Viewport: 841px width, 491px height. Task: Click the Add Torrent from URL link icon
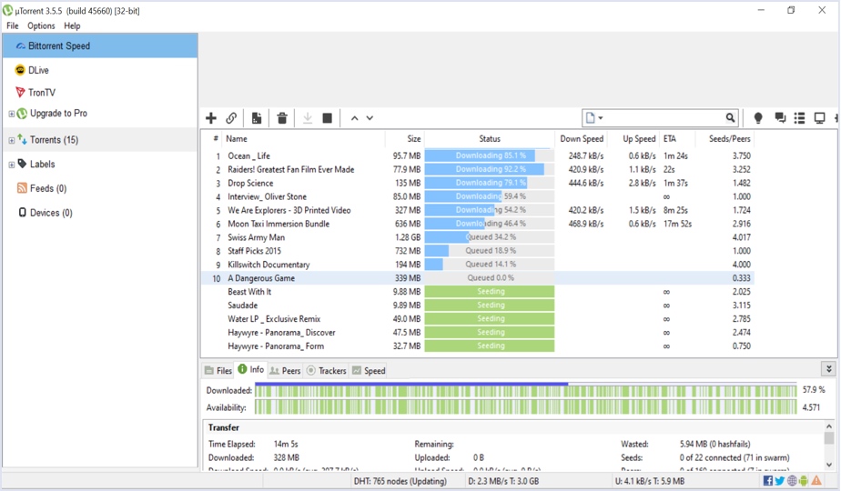pos(232,118)
